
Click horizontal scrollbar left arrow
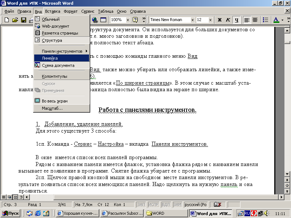pyautogui.click(x=27, y=197)
